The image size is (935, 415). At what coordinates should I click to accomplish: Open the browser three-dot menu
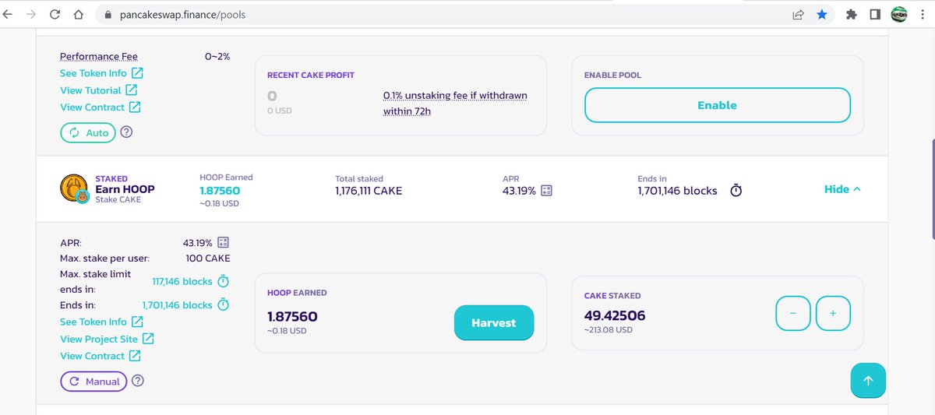pyautogui.click(x=922, y=14)
